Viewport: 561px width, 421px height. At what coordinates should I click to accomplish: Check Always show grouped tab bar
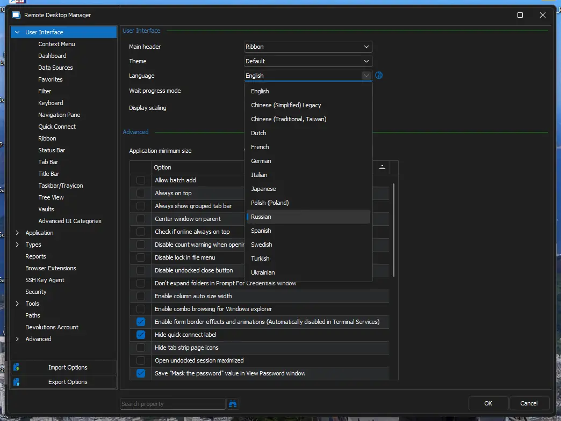(x=141, y=206)
